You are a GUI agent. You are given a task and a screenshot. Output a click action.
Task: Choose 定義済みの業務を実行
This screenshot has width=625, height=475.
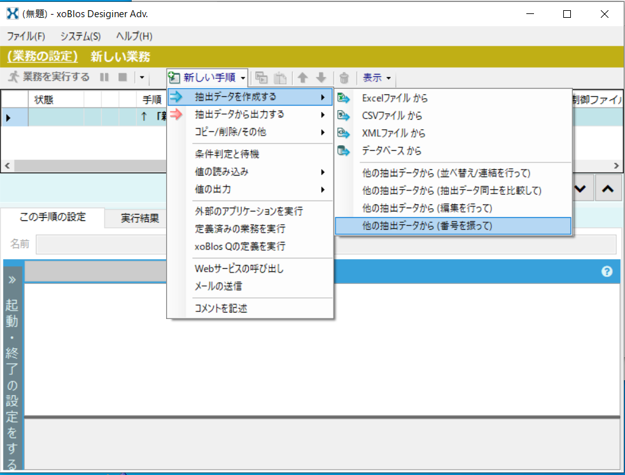[250, 229]
